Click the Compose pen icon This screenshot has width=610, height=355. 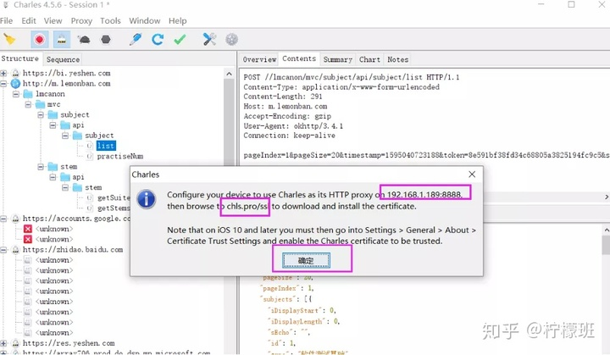click(x=136, y=39)
